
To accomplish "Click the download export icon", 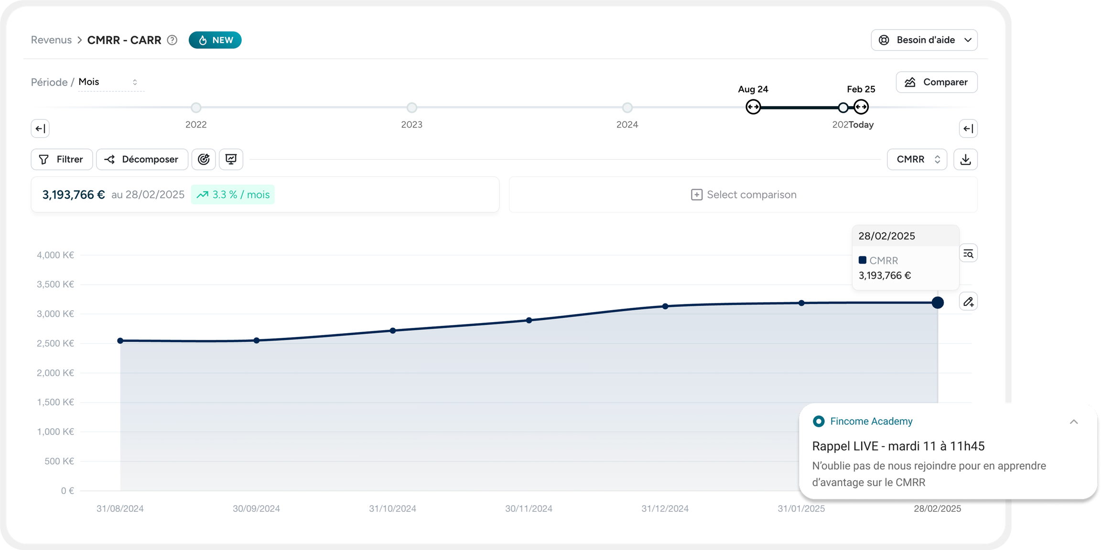I will (965, 159).
